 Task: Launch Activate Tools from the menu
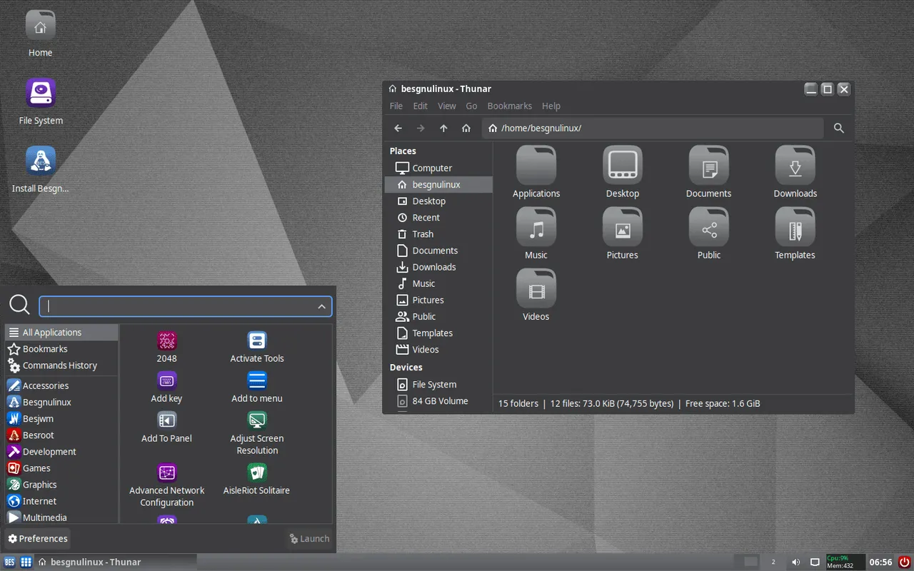coord(257,341)
